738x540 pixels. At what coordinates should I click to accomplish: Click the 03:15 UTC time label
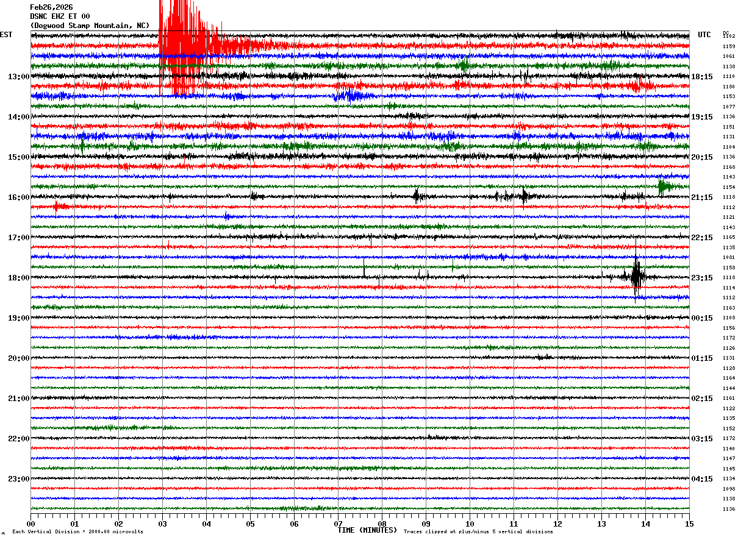702,438
